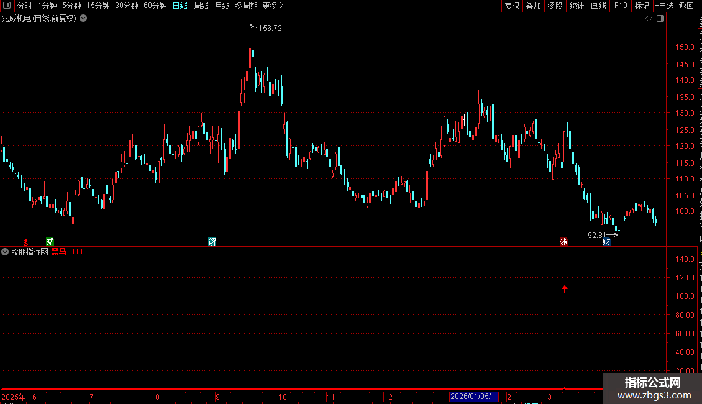The image size is (702, 404).
Task: Click the diamond marker icon above chart
Action: 649,19
